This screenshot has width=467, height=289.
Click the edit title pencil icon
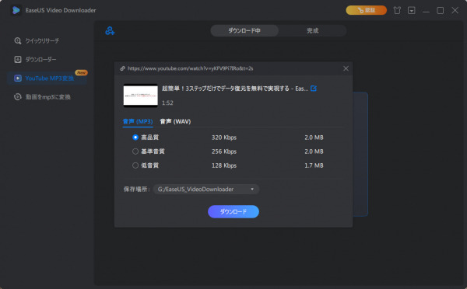coord(314,89)
